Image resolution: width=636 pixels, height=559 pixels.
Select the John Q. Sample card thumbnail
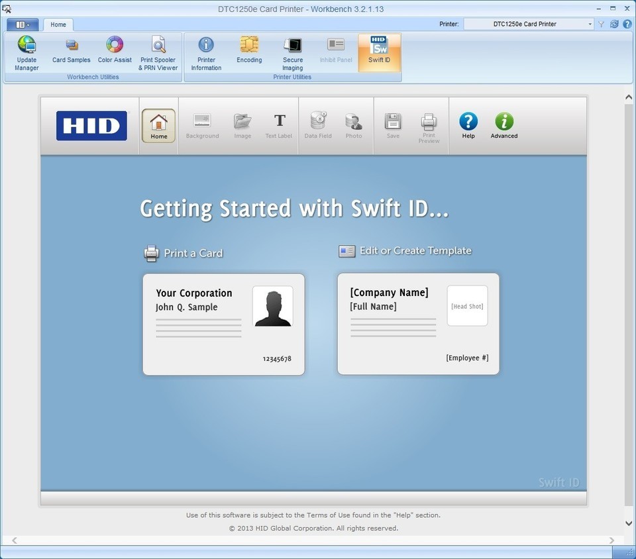(x=224, y=325)
